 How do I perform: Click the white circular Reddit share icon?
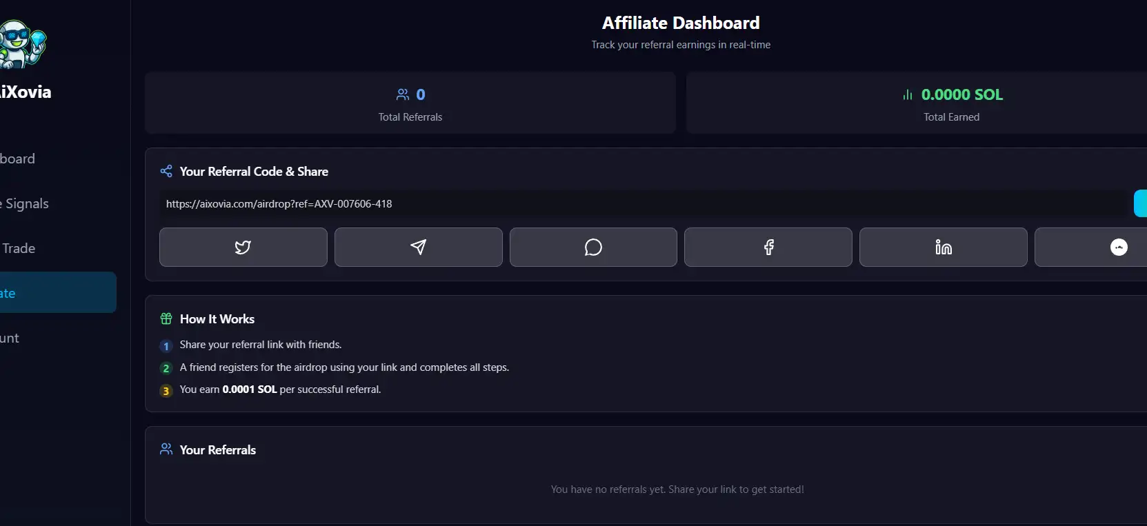(1119, 247)
